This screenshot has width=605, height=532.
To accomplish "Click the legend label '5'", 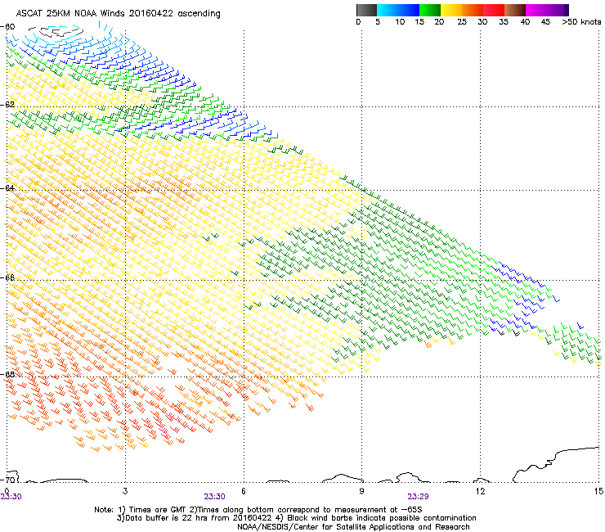I will 378,21.
